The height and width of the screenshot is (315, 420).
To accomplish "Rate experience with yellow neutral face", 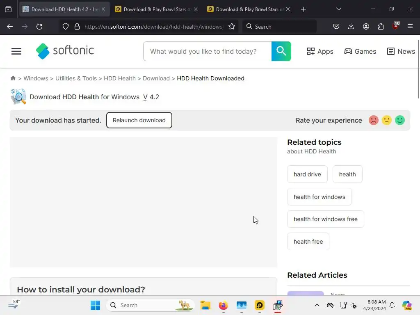I will 386,120.
